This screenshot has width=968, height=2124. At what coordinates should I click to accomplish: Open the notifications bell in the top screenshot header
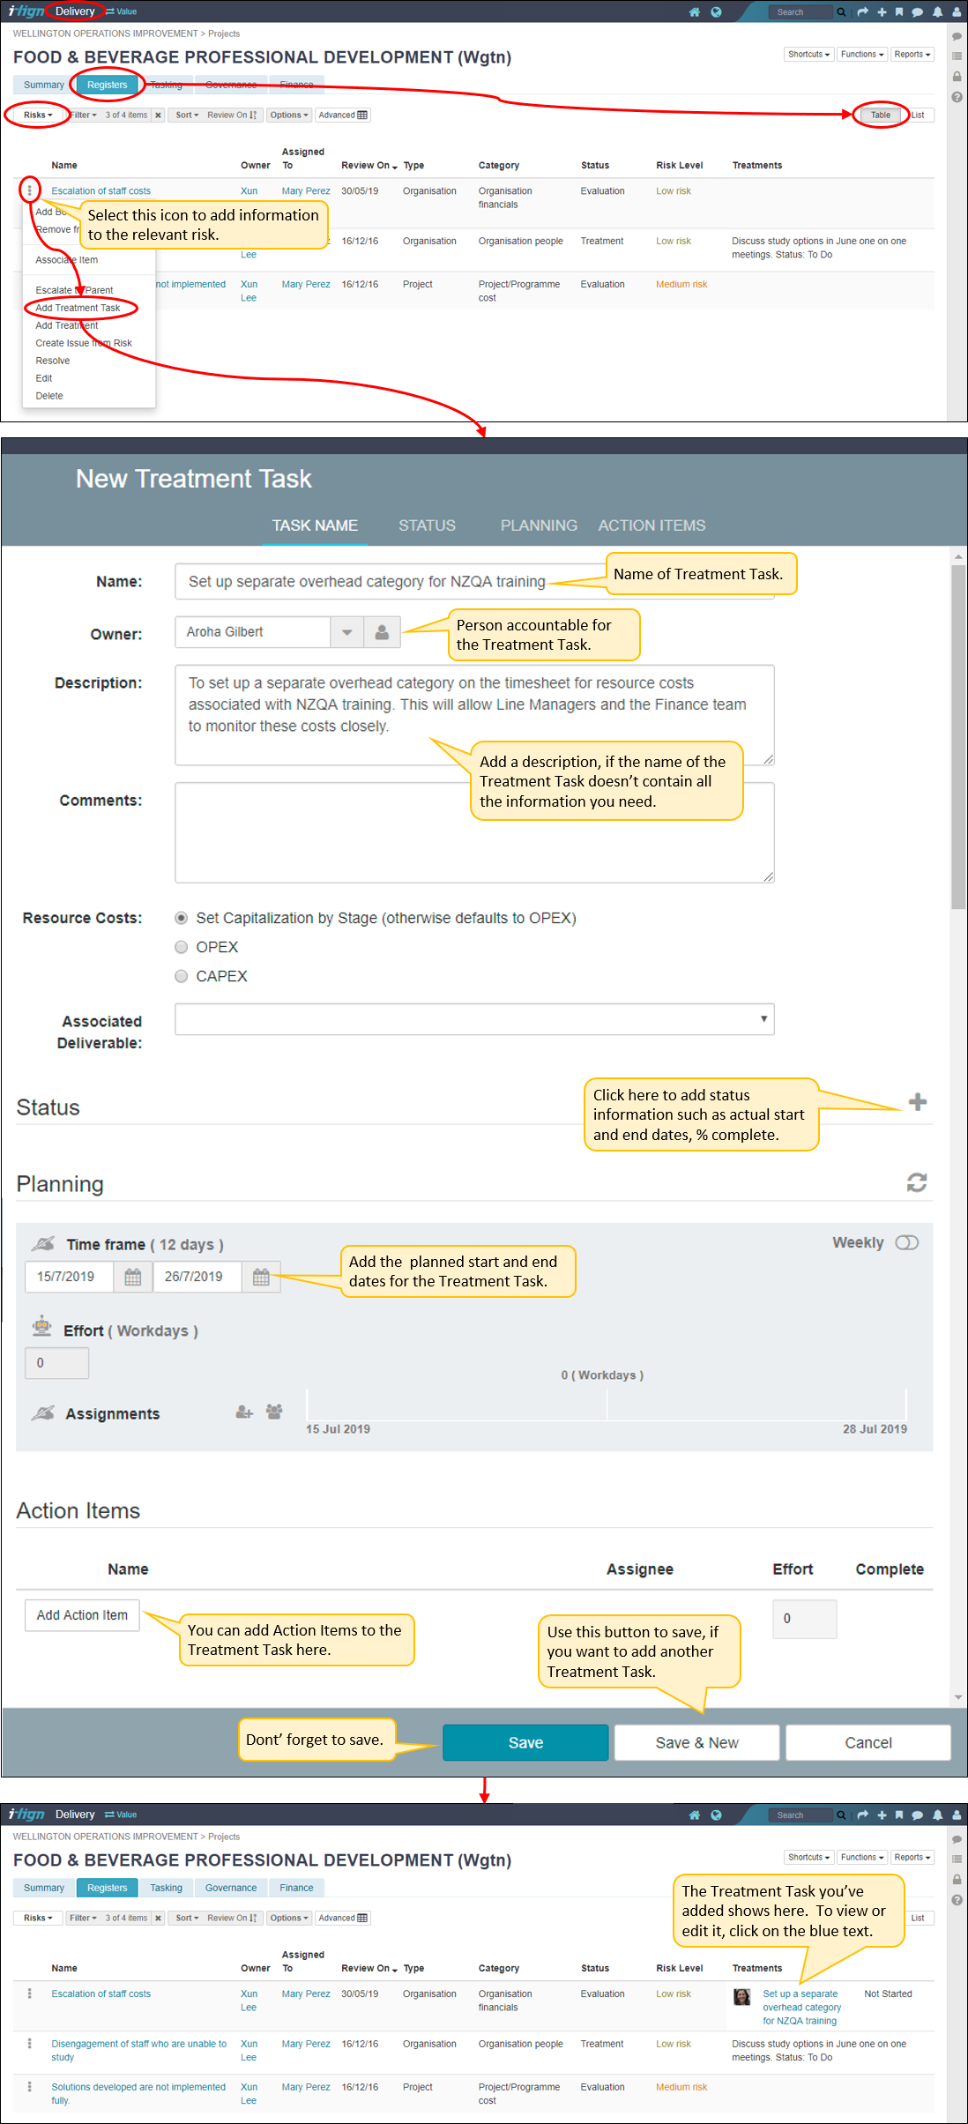point(937,12)
